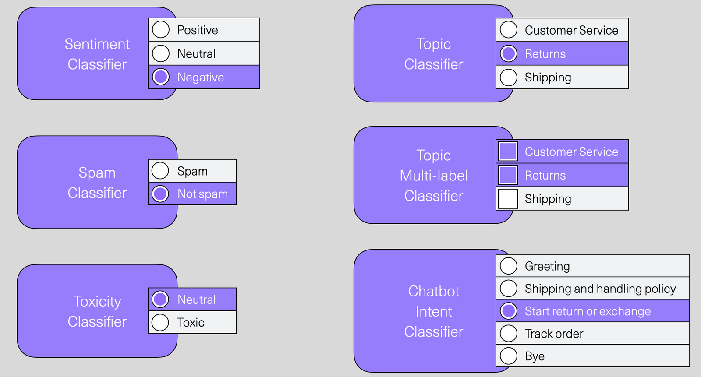Click the Sentiment Classifier block
Screen dimensions: 701x377
click(x=97, y=54)
